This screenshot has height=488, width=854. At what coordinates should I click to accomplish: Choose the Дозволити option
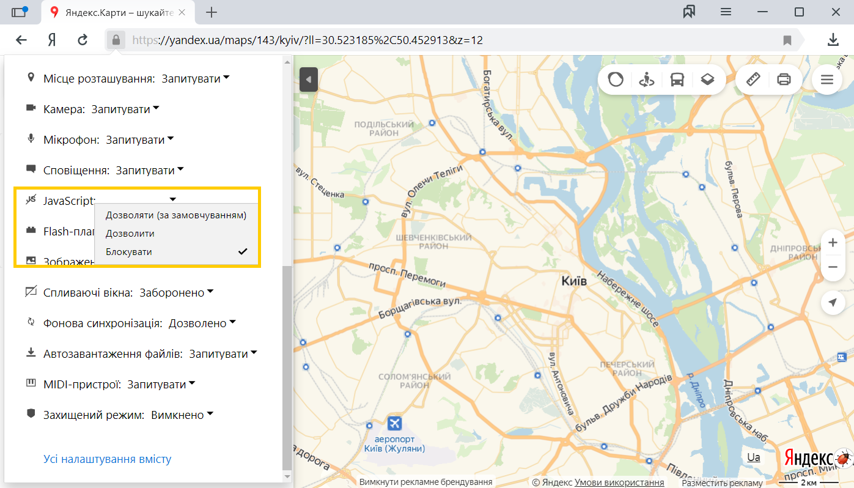point(176,234)
